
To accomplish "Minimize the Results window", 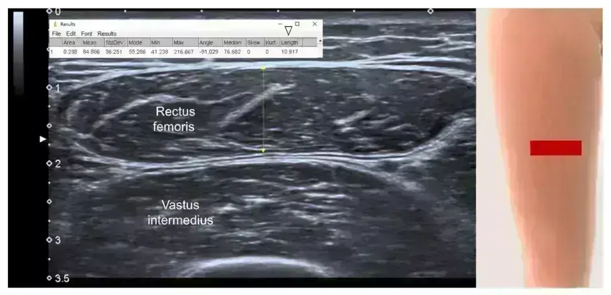I will pyautogui.click(x=280, y=24).
